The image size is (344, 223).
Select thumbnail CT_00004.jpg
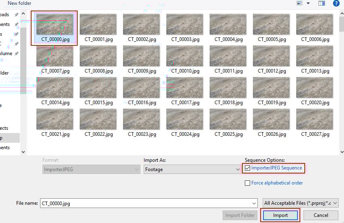pos(228,24)
